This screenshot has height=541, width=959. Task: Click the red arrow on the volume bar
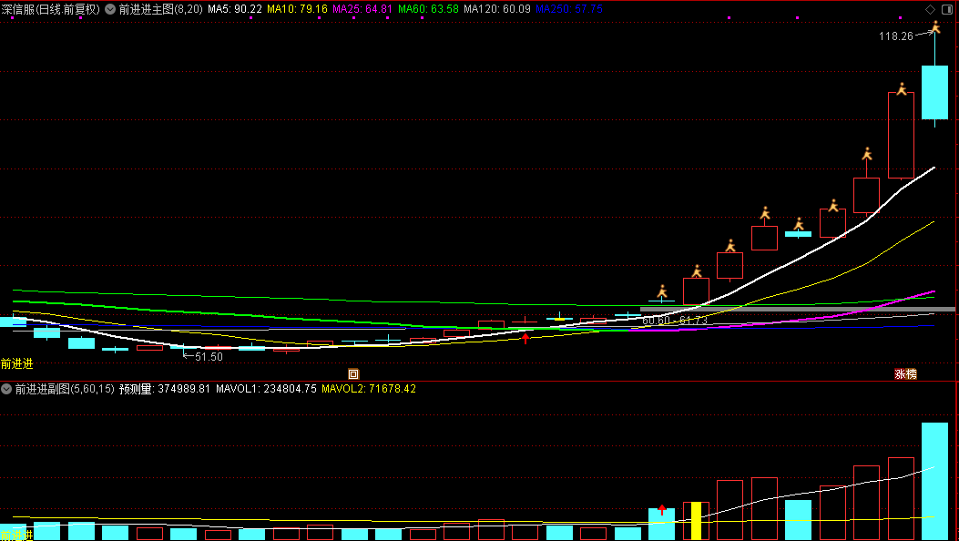tap(662, 510)
